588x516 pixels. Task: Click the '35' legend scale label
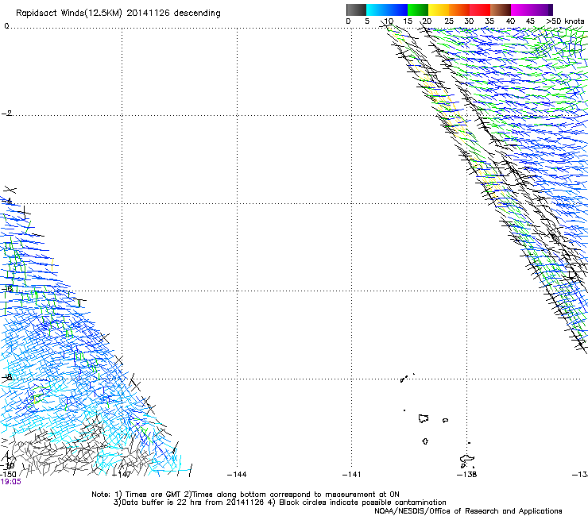tap(489, 21)
